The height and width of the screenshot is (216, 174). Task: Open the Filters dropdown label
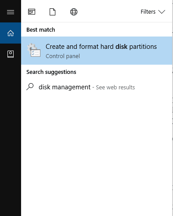(x=148, y=12)
